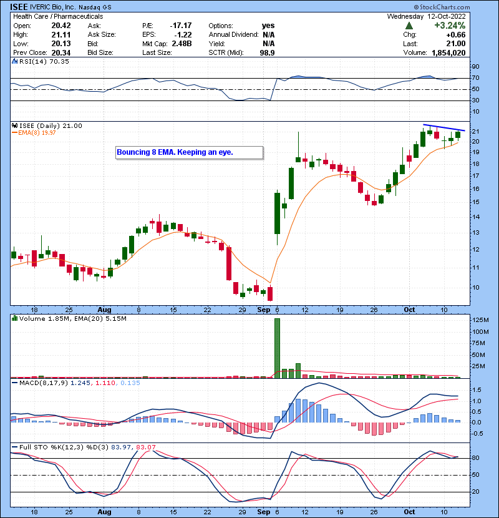499x518 pixels.
Task: Click the Last Size: label
Action: 157,52
